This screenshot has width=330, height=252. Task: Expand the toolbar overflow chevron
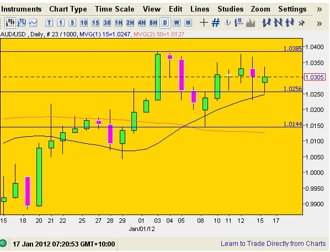click(320, 23)
